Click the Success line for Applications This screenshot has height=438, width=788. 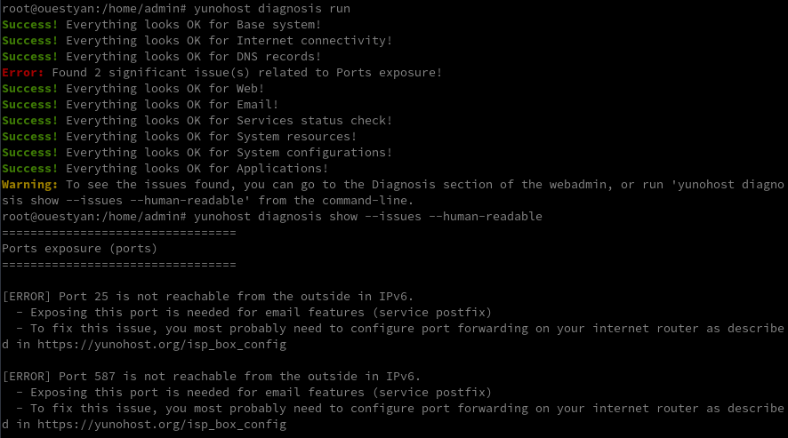(x=165, y=169)
